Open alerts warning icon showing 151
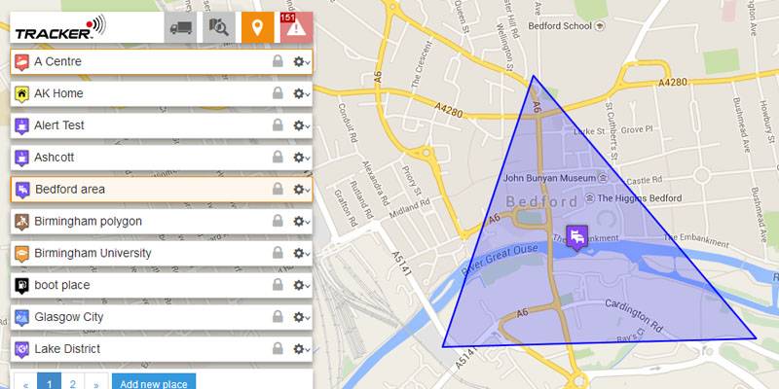The height and width of the screenshot is (389, 779). [x=296, y=27]
